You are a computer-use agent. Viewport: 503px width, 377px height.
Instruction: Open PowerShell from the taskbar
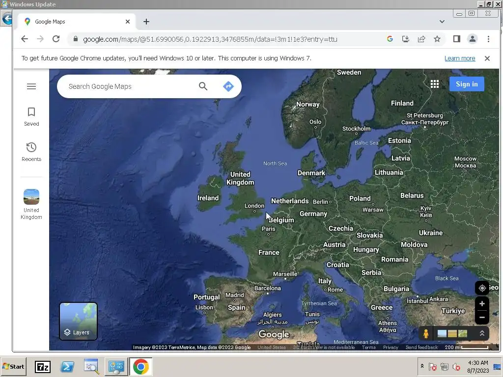67,367
